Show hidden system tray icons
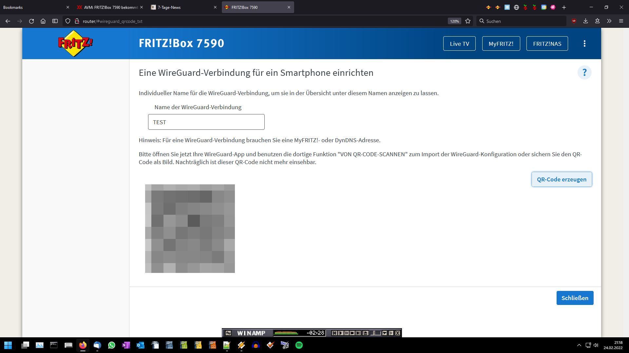This screenshot has width=629, height=353. click(579, 345)
